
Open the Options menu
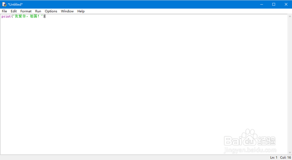[x=51, y=11]
